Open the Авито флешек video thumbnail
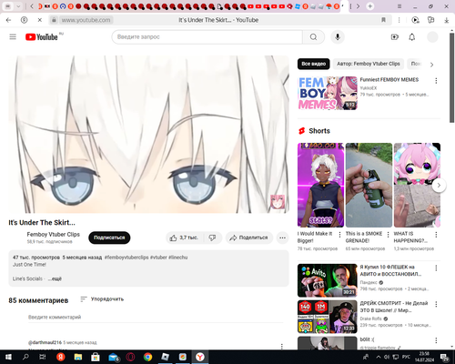The image size is (455, 364). click(x=328, y=280)
